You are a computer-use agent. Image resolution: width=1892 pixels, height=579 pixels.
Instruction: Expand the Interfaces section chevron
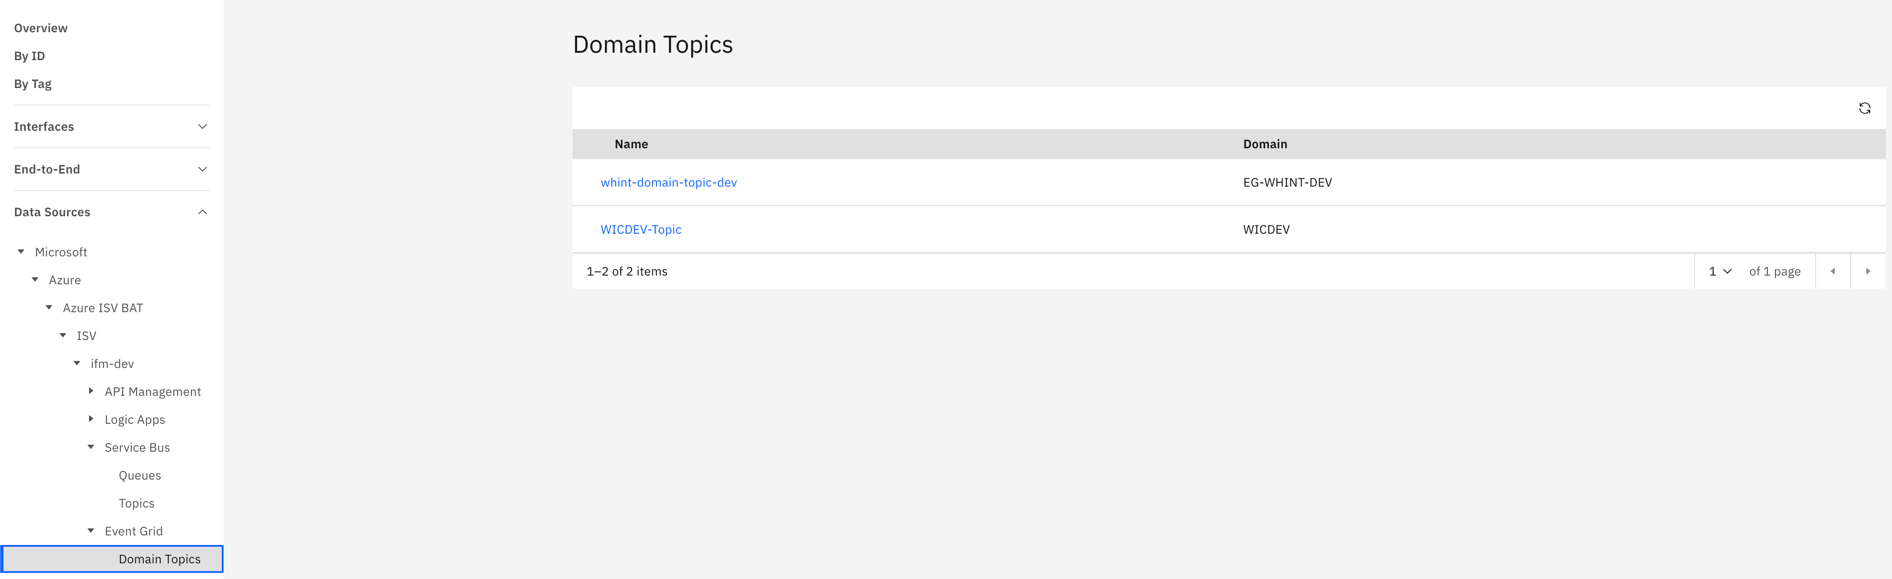pyautogui.click(x=203, y=127)
